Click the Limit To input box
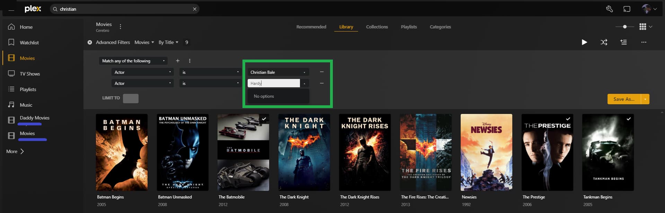665x213 pixels. (x=131, y=98)
